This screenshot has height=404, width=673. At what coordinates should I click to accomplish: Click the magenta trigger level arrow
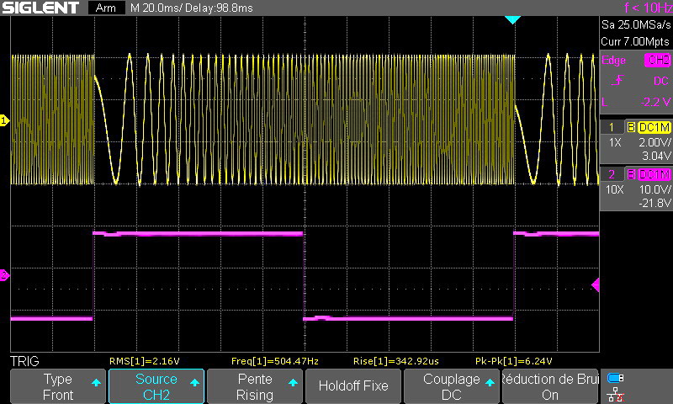[x=596, y=285]
